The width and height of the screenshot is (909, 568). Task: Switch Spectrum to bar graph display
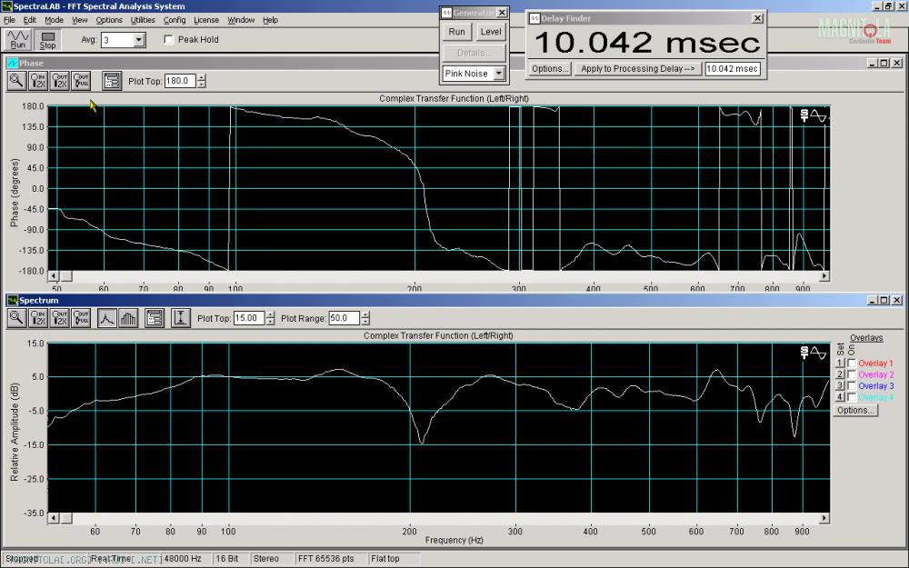(128, 317)
